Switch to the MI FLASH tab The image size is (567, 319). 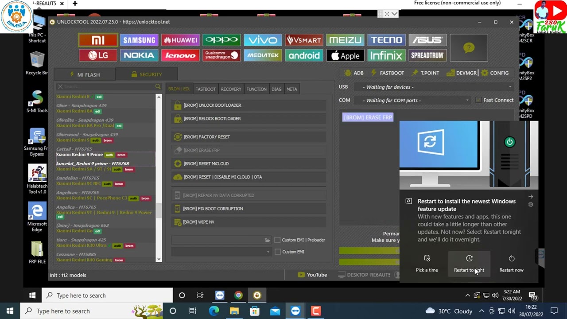pyautogui.click(x=85, y=74)
